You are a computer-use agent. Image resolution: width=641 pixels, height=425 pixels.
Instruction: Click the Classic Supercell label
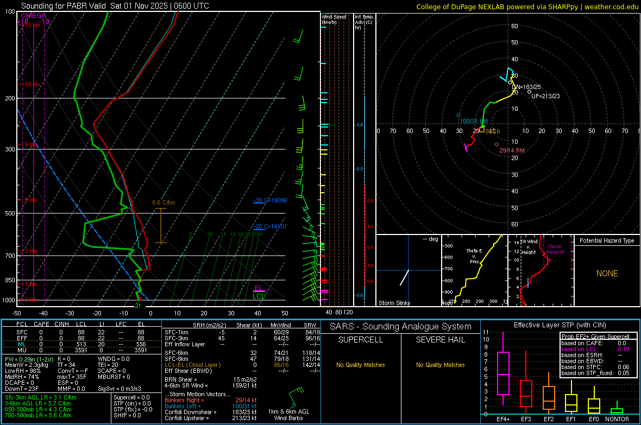[x=555, y=249]
